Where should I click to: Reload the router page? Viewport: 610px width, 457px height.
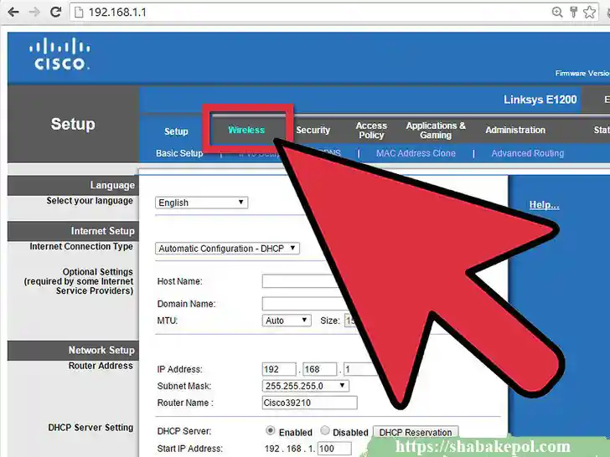pyautogui.click(x=56, y=12)
